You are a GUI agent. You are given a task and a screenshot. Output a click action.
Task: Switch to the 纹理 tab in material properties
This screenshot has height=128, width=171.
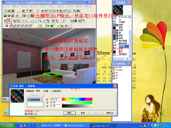pos(46,91)
